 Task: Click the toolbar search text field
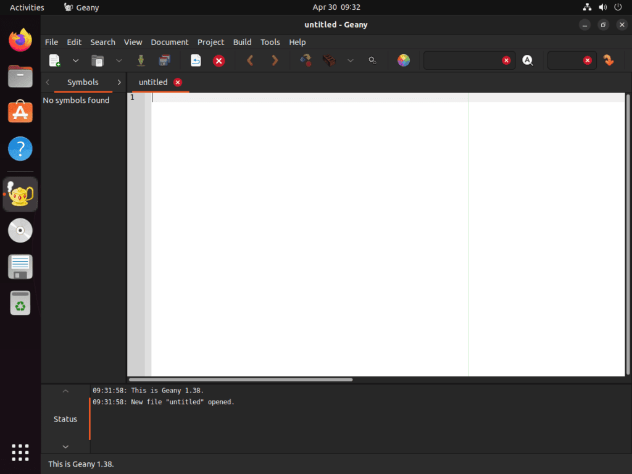point(463,60)
